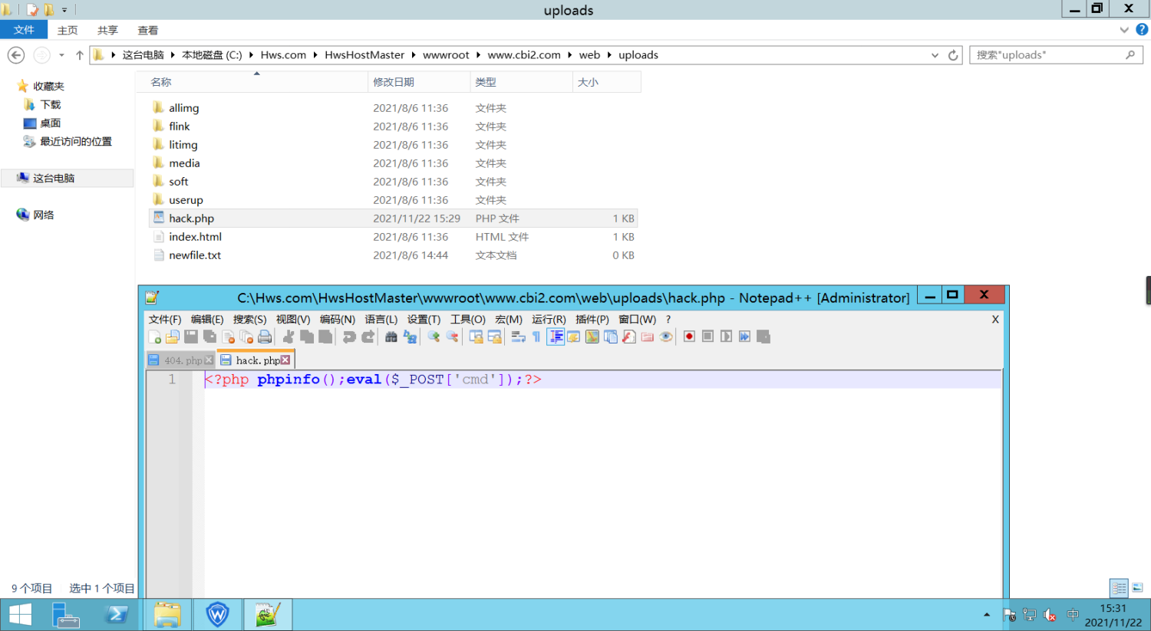This screenshot has width=1151, height=631.
Task: Sort files by 修改日期 column header
Action: [419, 82]
